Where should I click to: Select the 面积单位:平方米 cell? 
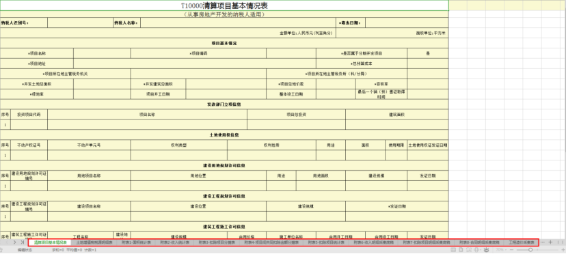coord(392,33)
